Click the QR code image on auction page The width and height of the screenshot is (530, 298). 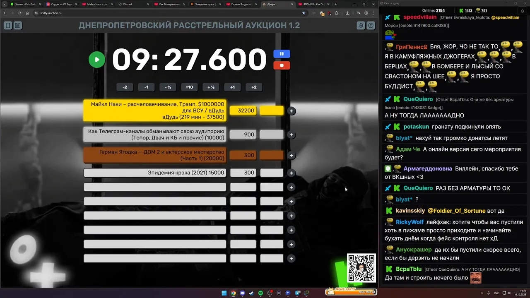361,268
